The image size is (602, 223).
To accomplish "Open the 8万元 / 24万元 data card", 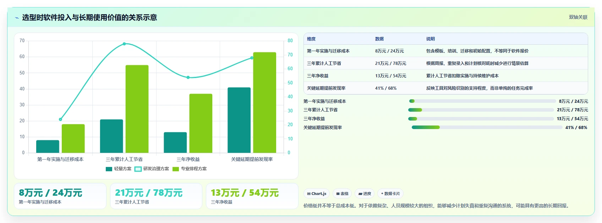I will point(60,196).
